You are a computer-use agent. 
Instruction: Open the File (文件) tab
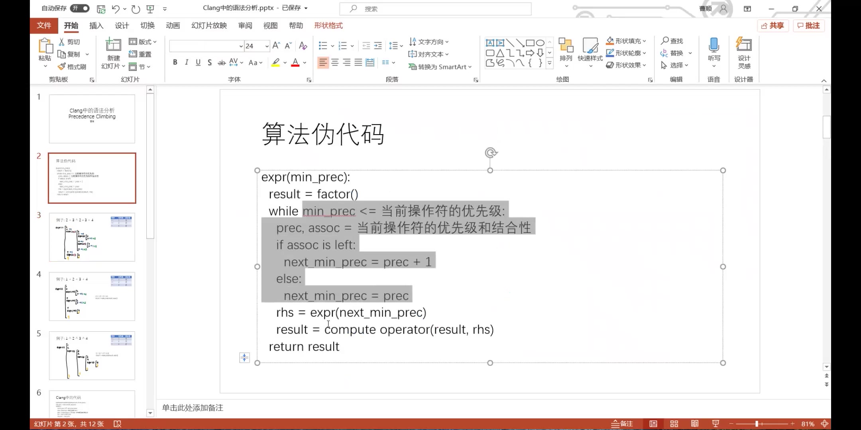[x=44, y=25]
